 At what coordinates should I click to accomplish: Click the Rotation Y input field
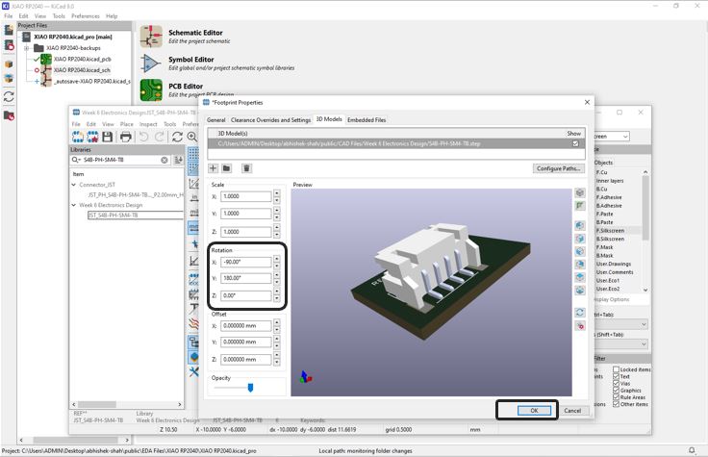click(246, 278)
